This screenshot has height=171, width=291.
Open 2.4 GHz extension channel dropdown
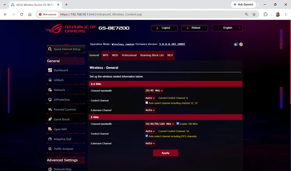150,110
